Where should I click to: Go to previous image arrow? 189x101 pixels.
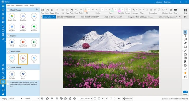(x=107, y=98)
